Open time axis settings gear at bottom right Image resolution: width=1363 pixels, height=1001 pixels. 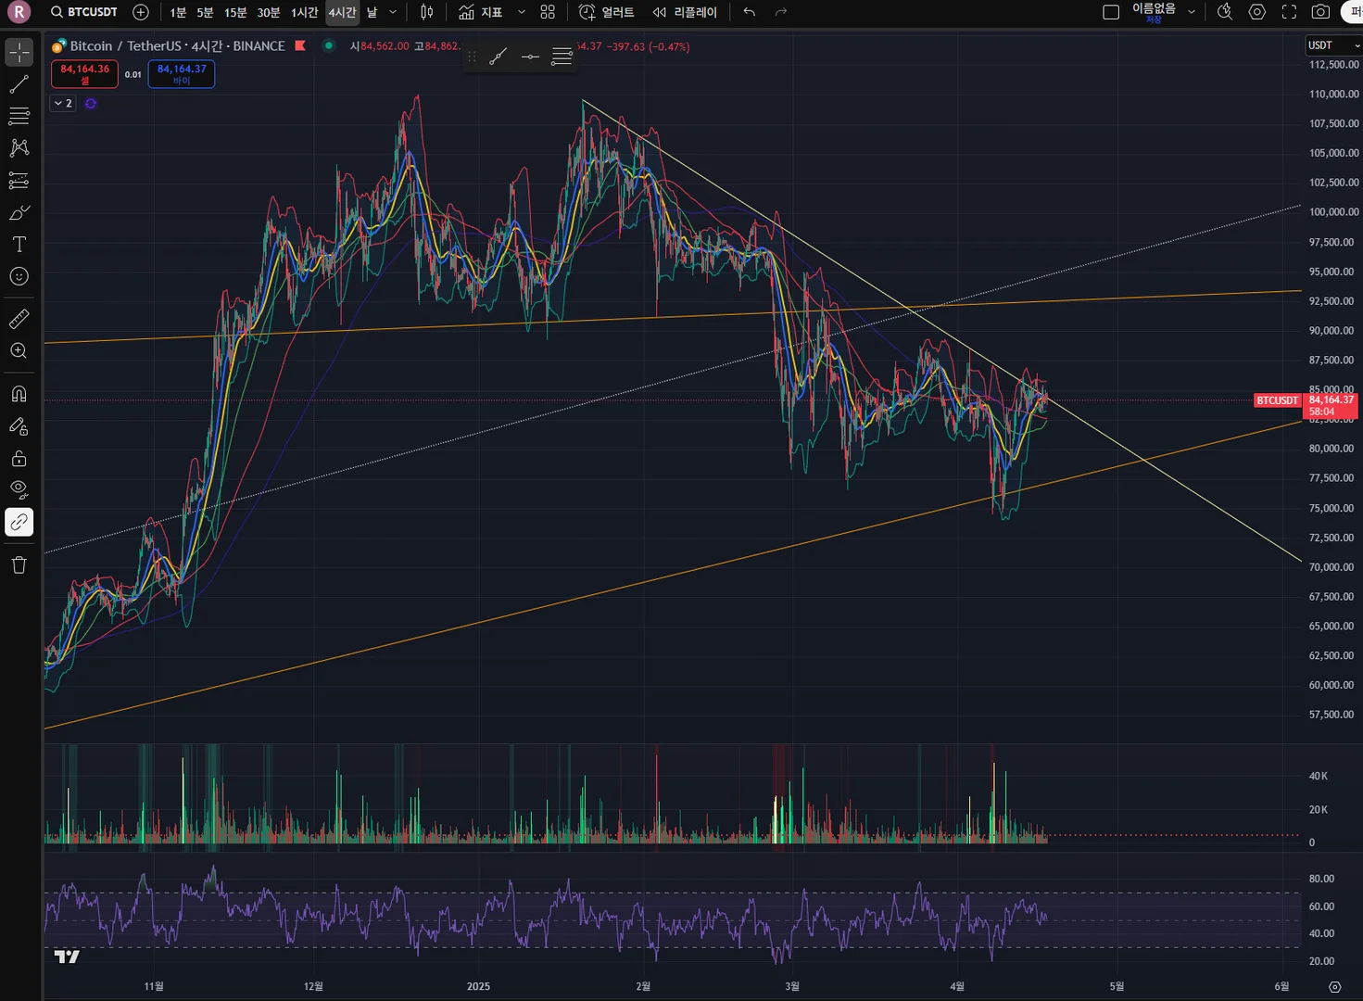tap(1335, 987)
